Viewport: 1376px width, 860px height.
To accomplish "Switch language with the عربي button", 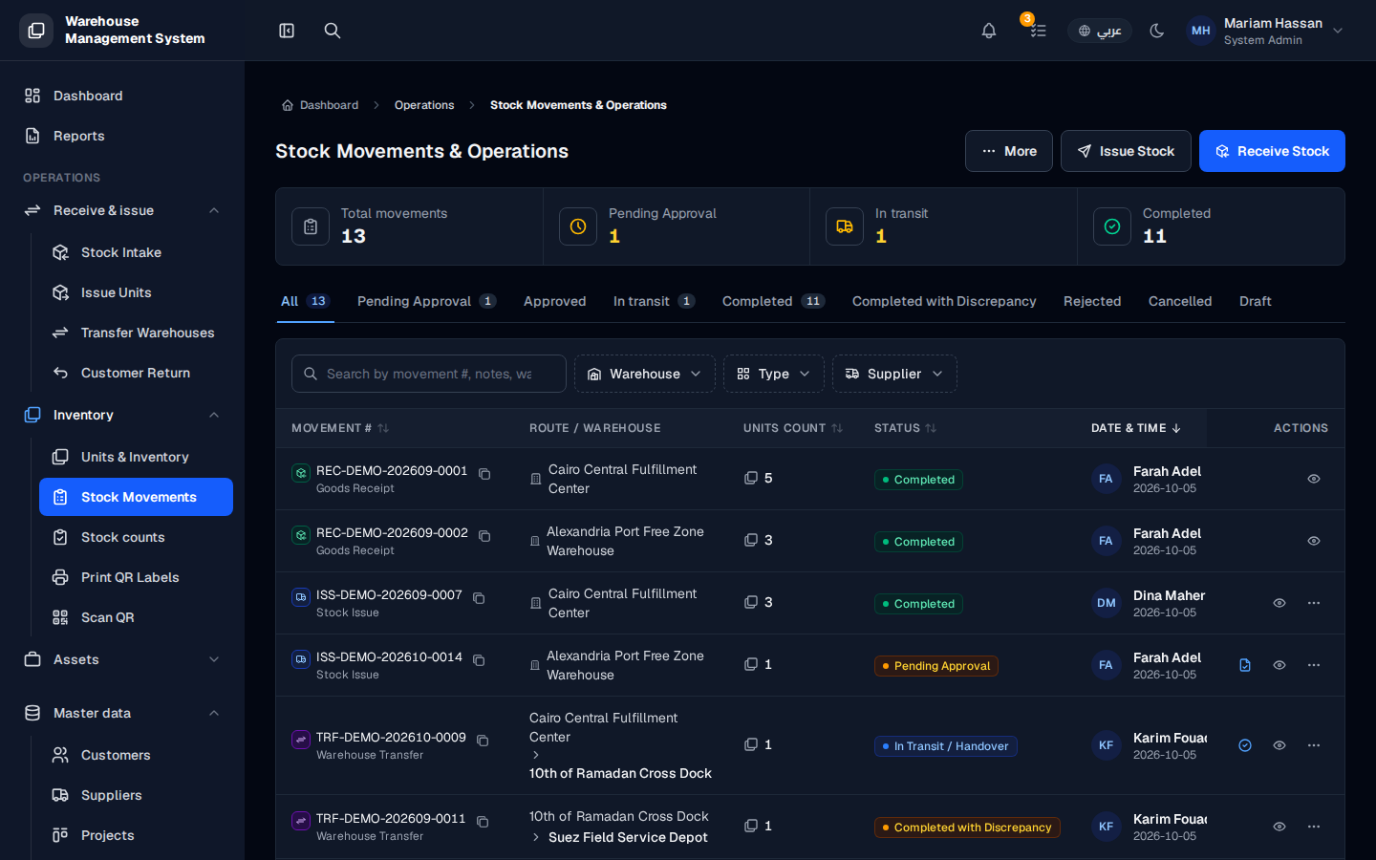I will tap(1100, 31).
